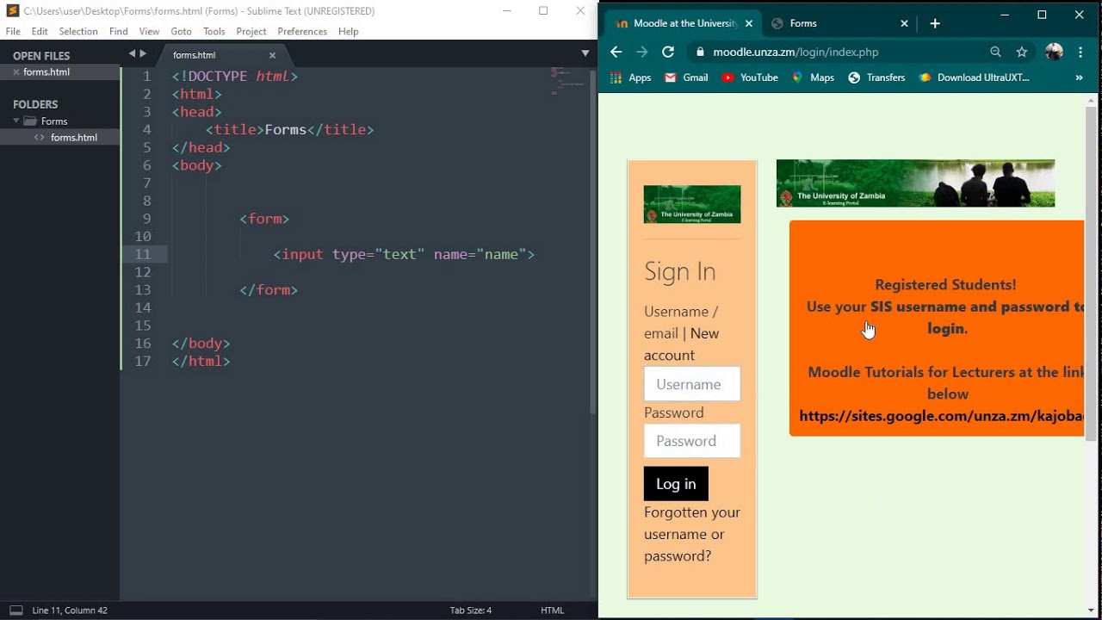Reload the Moodle page
Viewport: 1102px width, 620px height.
(x=667, y=52)
